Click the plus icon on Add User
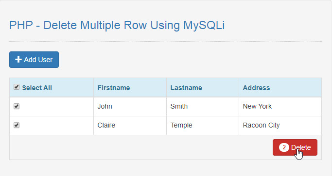Image resolution: width=332 pixels, height=176 pixels. tap(18, 60)
